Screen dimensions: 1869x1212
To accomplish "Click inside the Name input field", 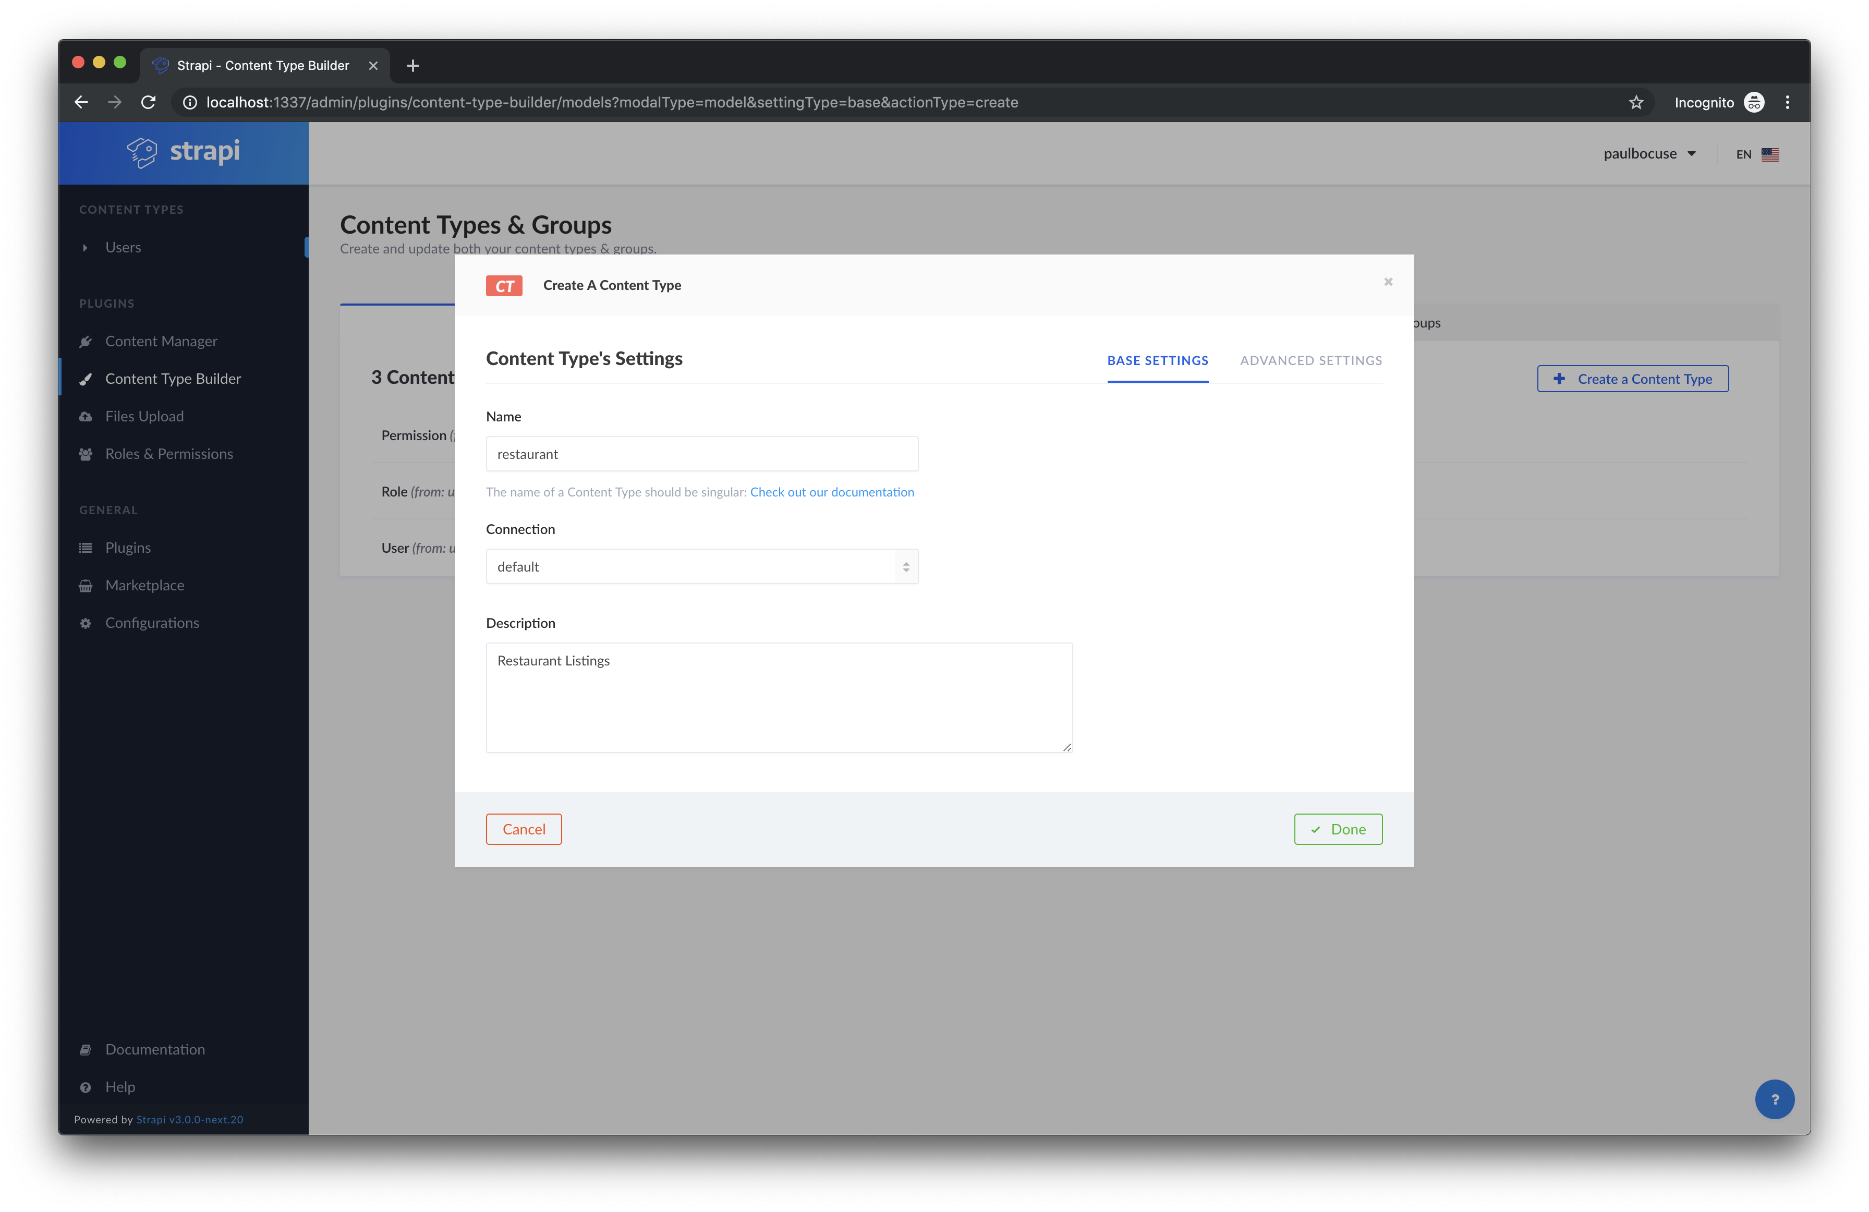I will [701, 453].
